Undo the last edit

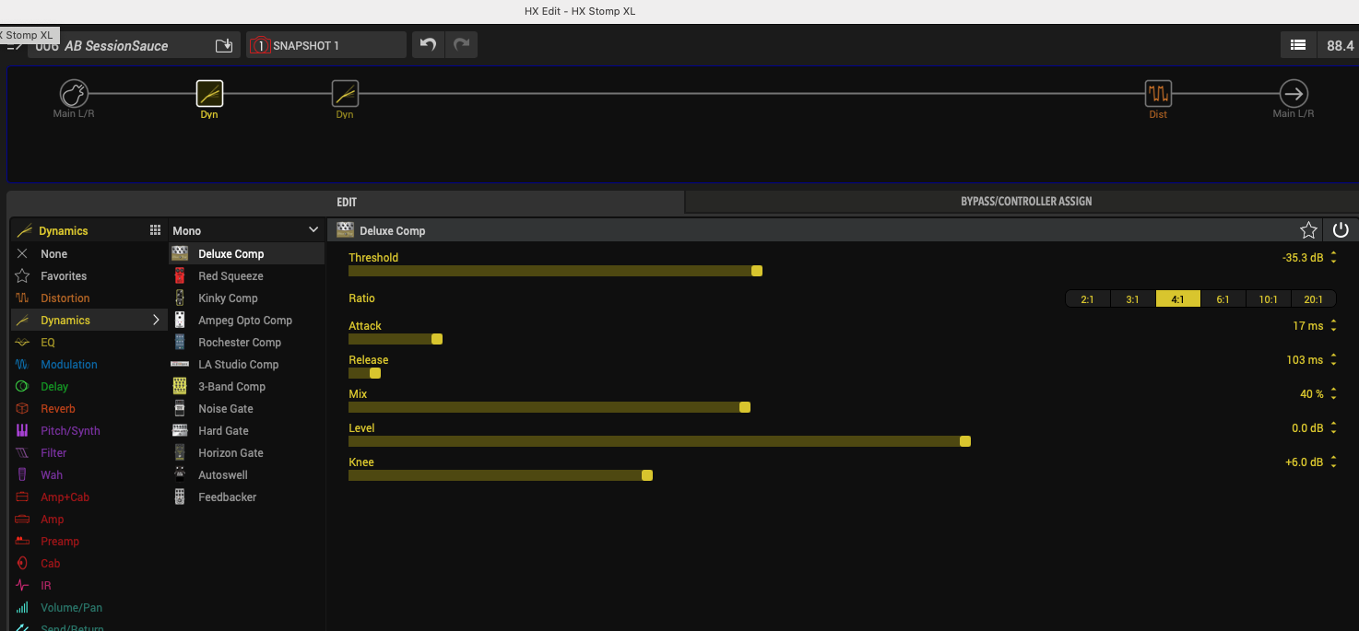click(427, 45)
